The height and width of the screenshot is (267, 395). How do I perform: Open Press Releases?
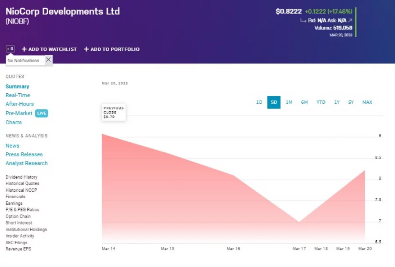[24, 154]
